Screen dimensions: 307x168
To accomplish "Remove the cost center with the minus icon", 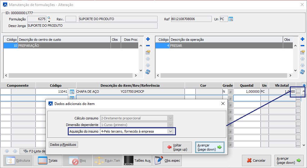I will point(148,46).
